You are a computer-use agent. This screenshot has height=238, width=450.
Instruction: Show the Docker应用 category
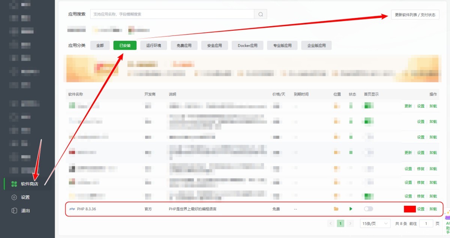[x=247, y=45]
